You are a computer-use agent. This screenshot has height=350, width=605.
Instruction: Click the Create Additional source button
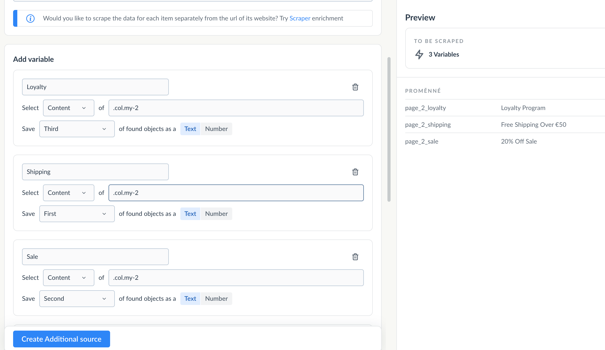point(62,339)
